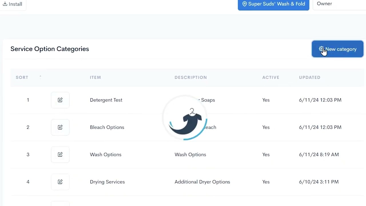Click the location pin icon near Super Suds
The width and height of the screenshot is (366, 206).
pos(245,4)
